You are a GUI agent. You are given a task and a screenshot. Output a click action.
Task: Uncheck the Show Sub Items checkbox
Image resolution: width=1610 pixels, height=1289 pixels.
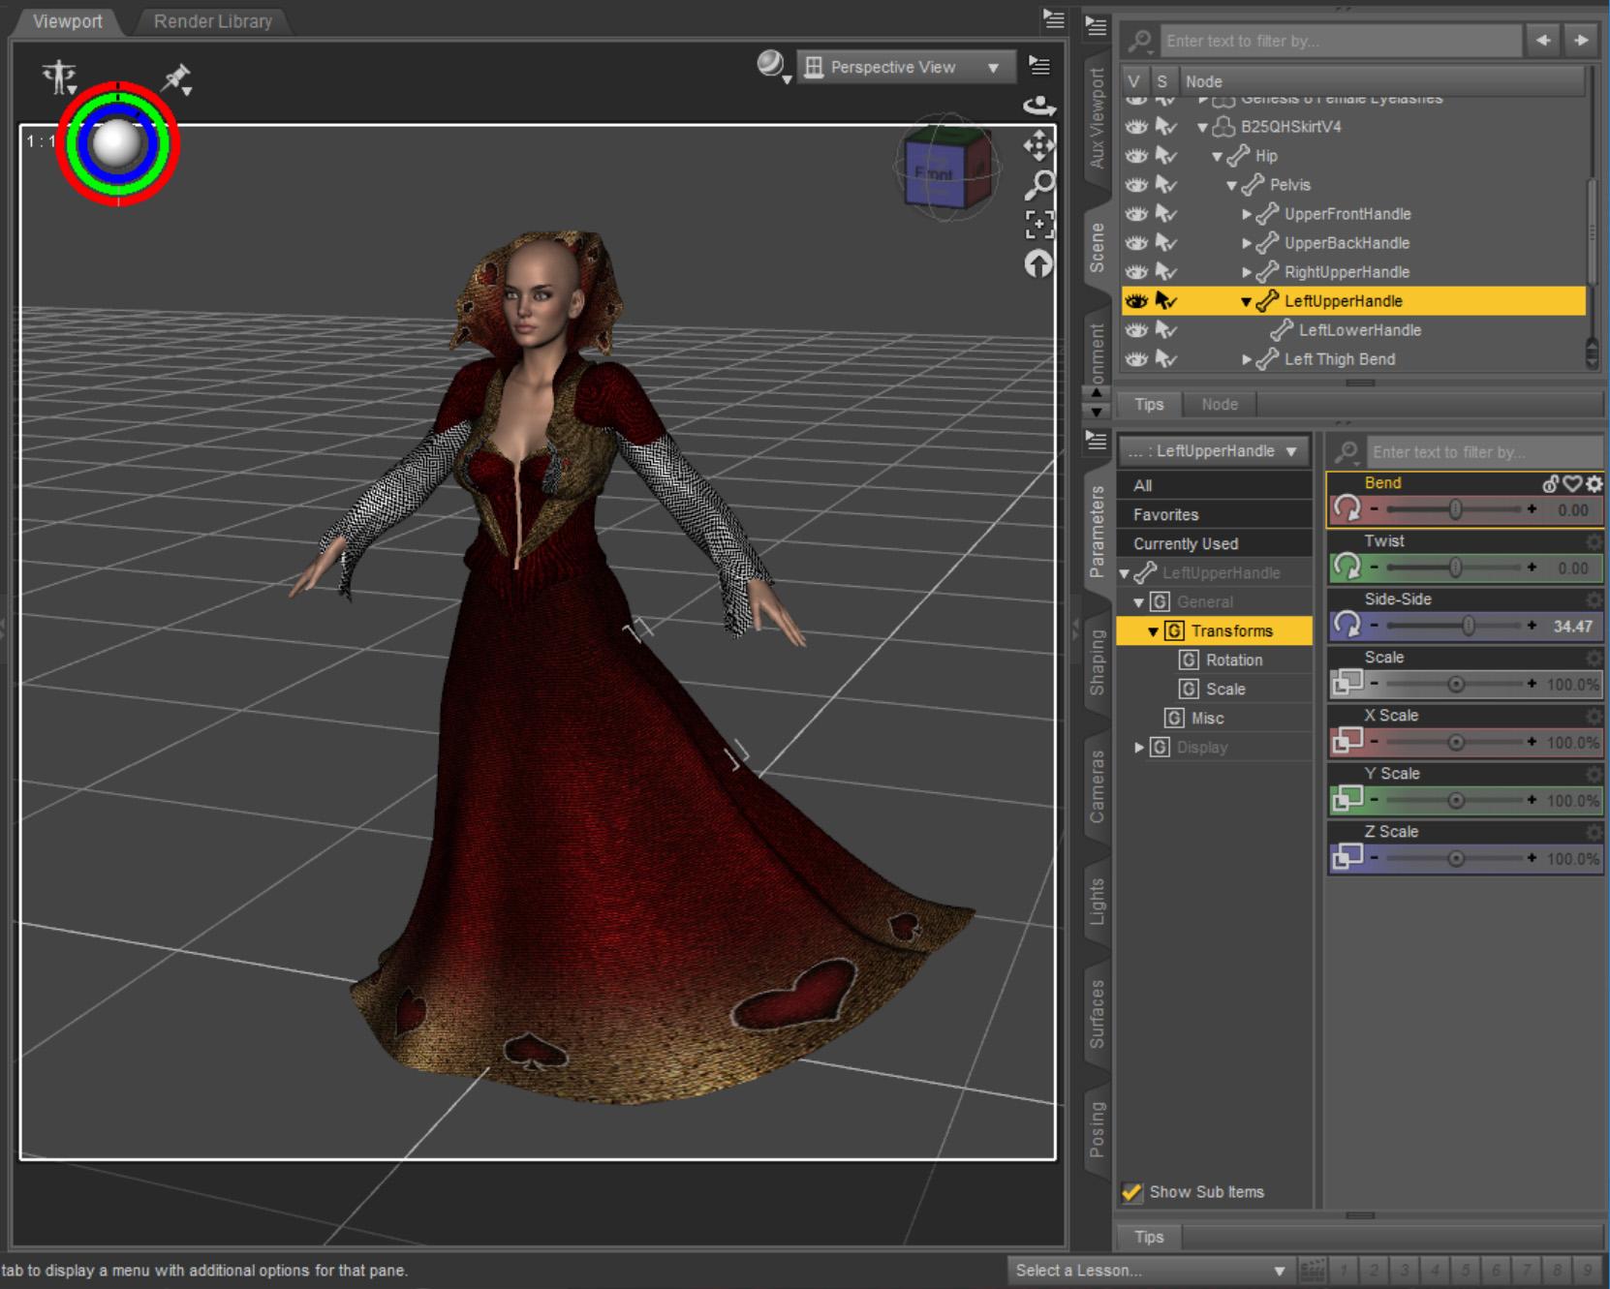click(x=1131, y=1192)
